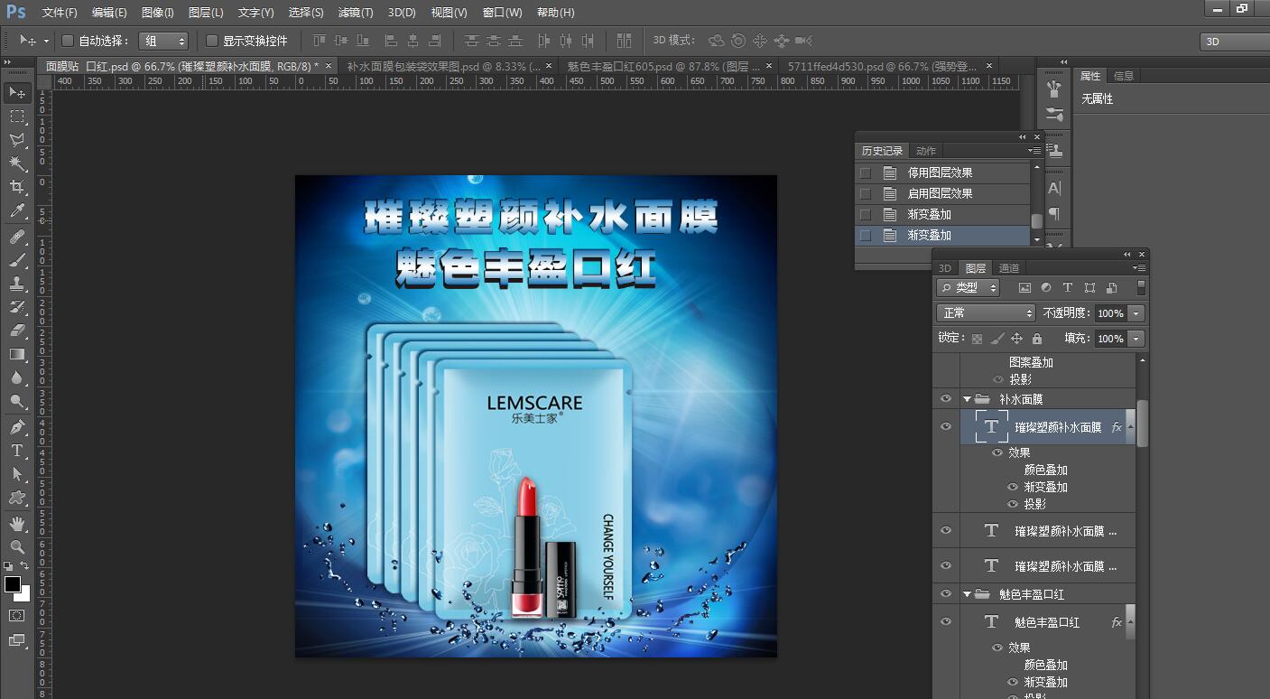This screenshot has width=1270, height=699.
Task: Select the Magic Wand tool
Action: click(x=17, y=163)
